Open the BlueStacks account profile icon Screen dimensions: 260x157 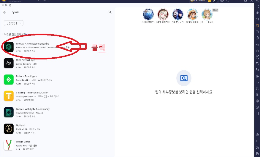pos(222,1)
